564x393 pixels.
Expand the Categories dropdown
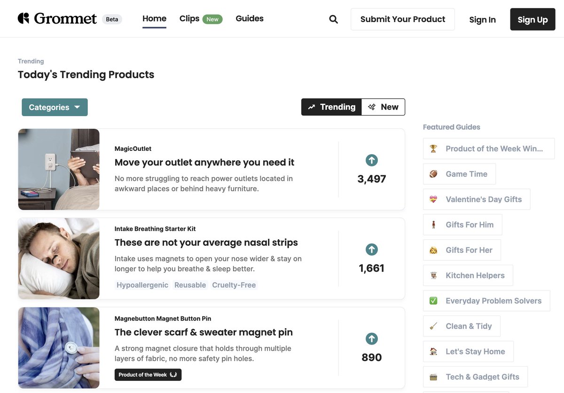click(x=55, y=107)
